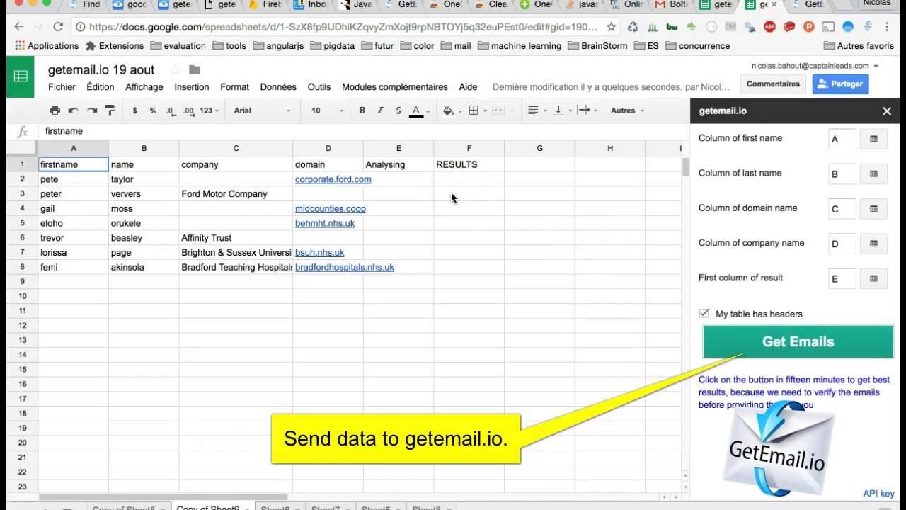Star the getemail.io 19 aout document

point(176,70)
